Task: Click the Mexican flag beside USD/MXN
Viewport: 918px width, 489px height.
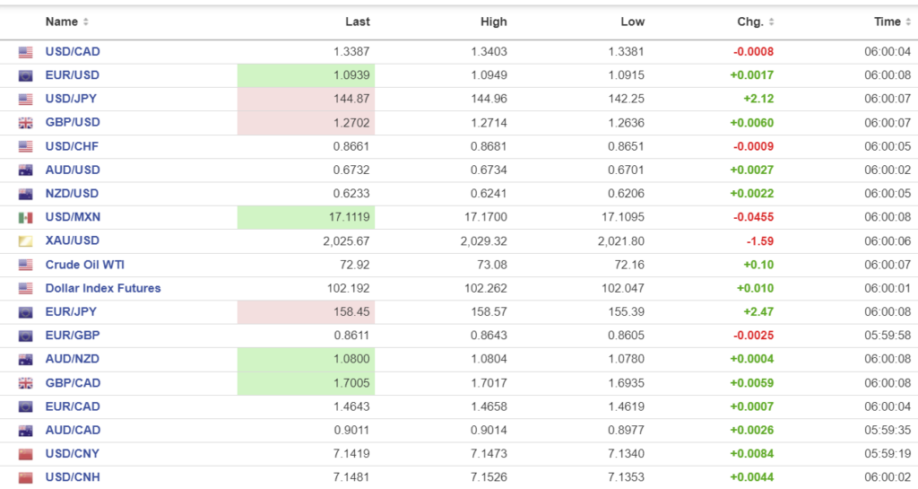Action: click(x=25, y=217)
